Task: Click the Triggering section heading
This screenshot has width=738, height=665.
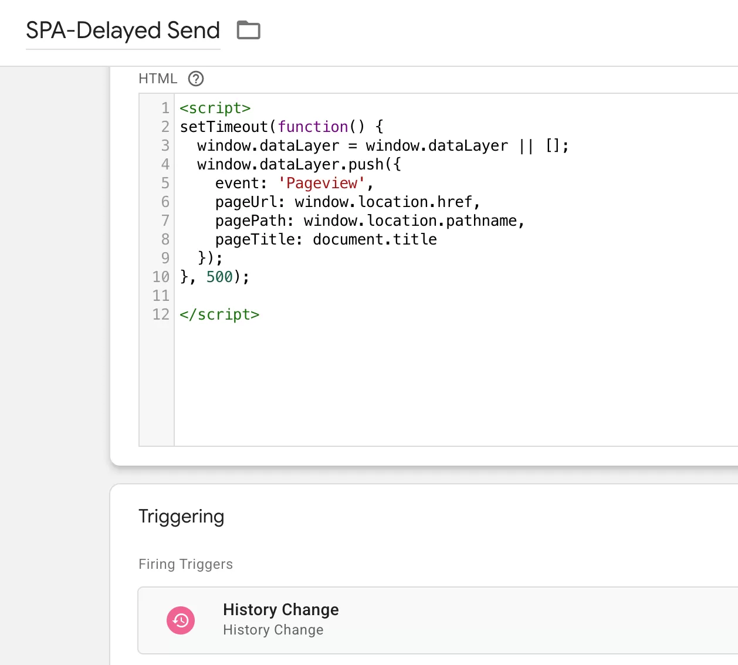Action: [181, 517]
